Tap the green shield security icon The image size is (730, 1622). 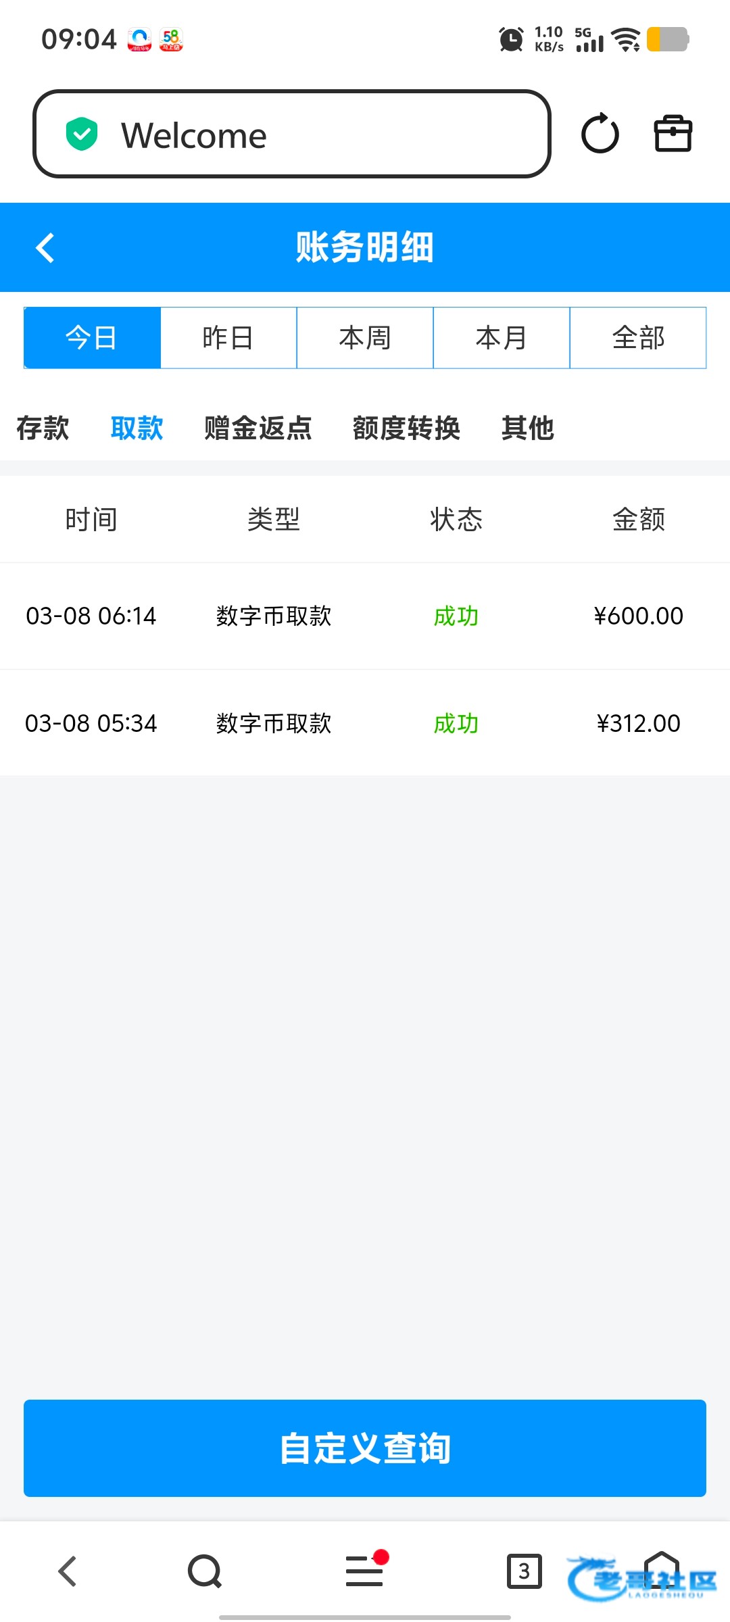82,134
